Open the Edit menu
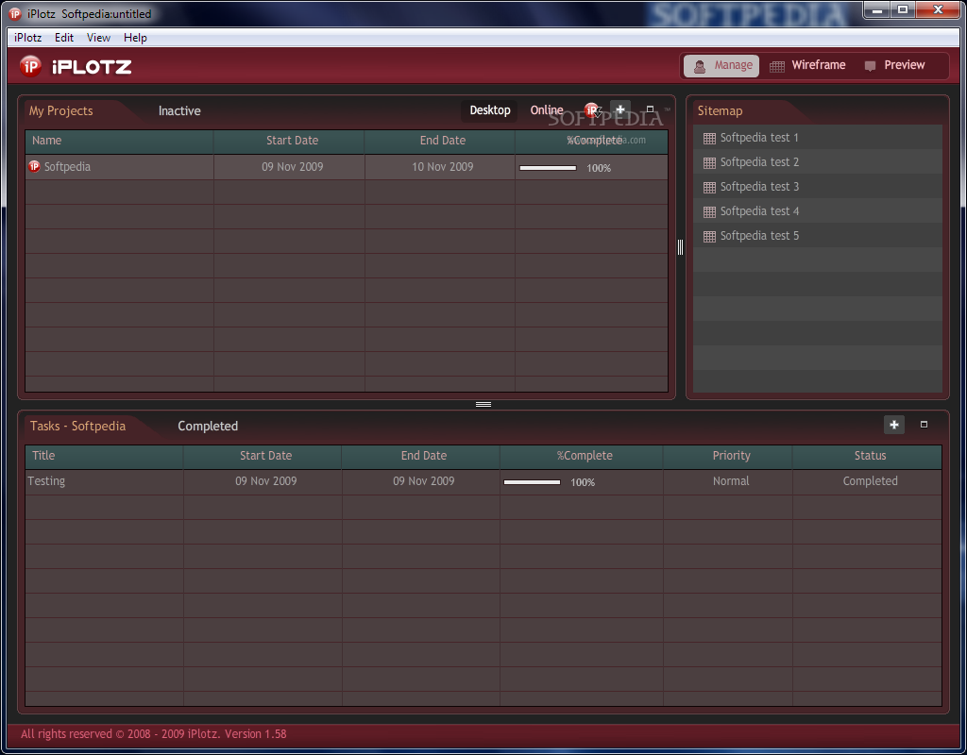Image resolution: width=967 pixels, height=755 pixels. 64,38
